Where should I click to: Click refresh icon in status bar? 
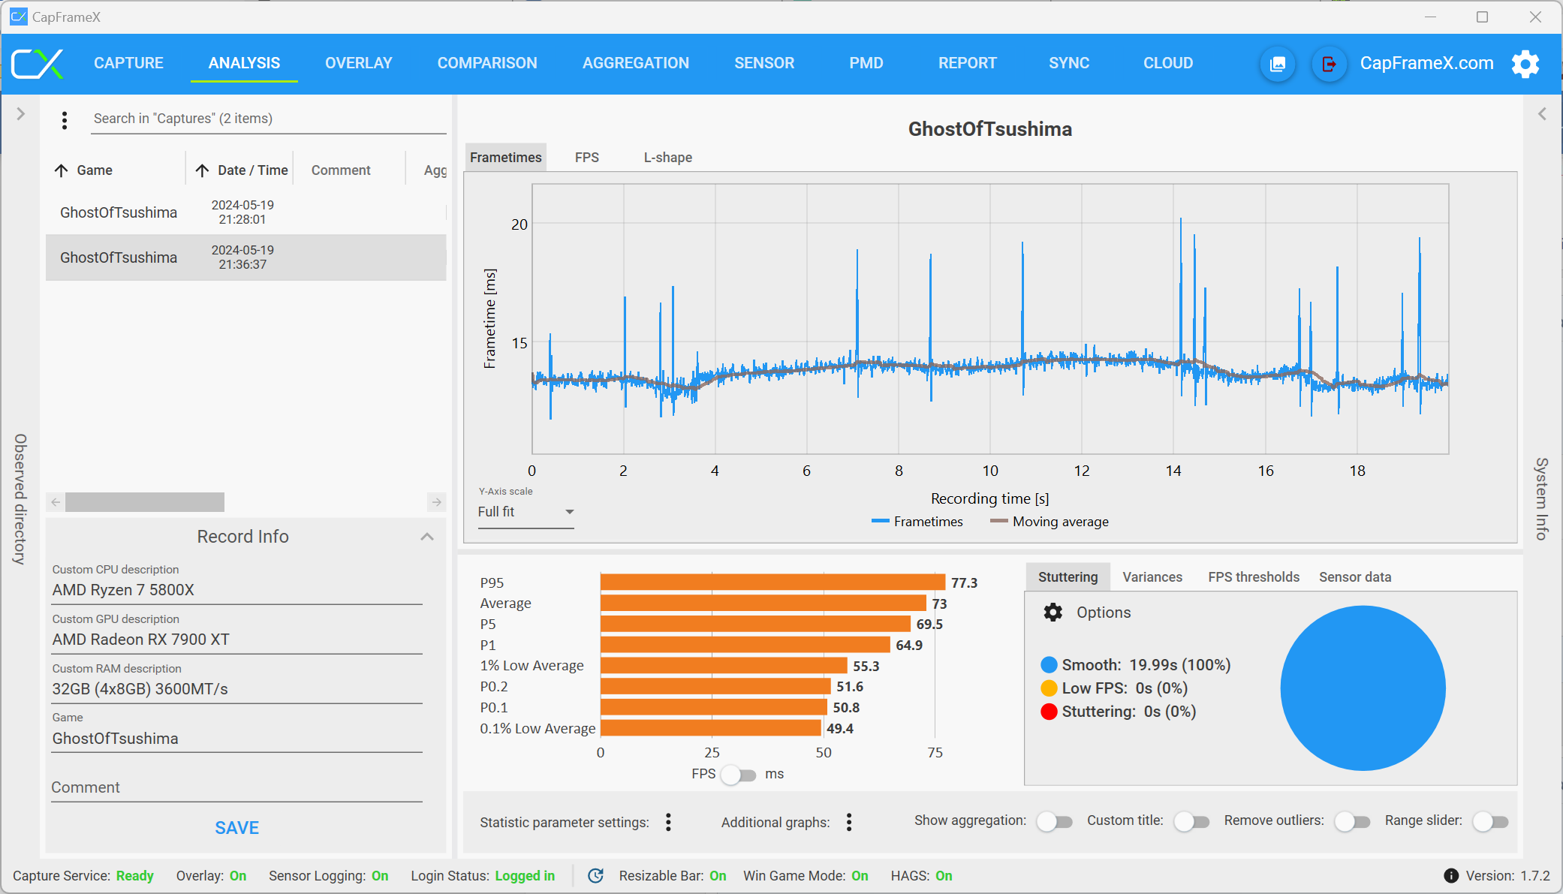[x=595, y=876]
